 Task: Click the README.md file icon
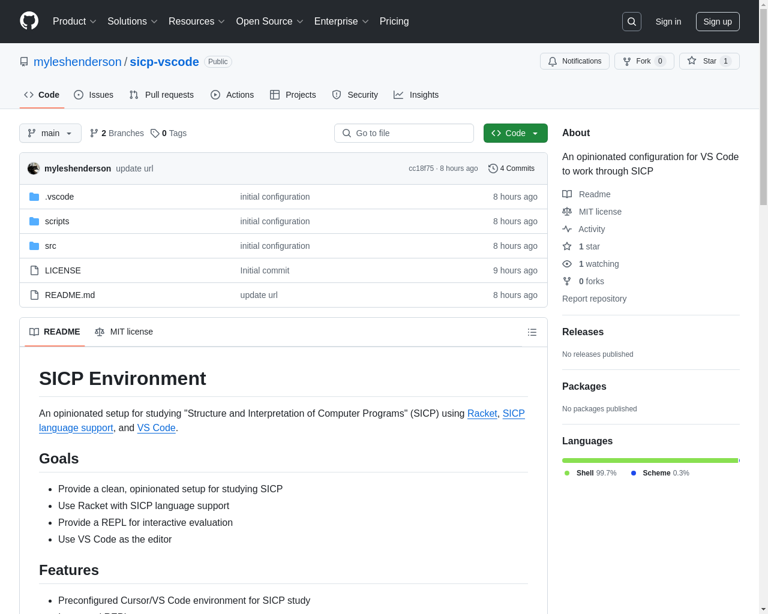click(34, 295)
